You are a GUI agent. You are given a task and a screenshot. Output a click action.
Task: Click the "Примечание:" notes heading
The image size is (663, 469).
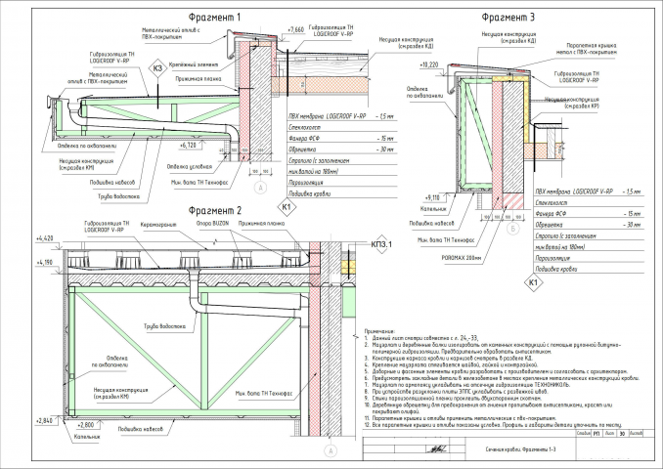point(379,331)
